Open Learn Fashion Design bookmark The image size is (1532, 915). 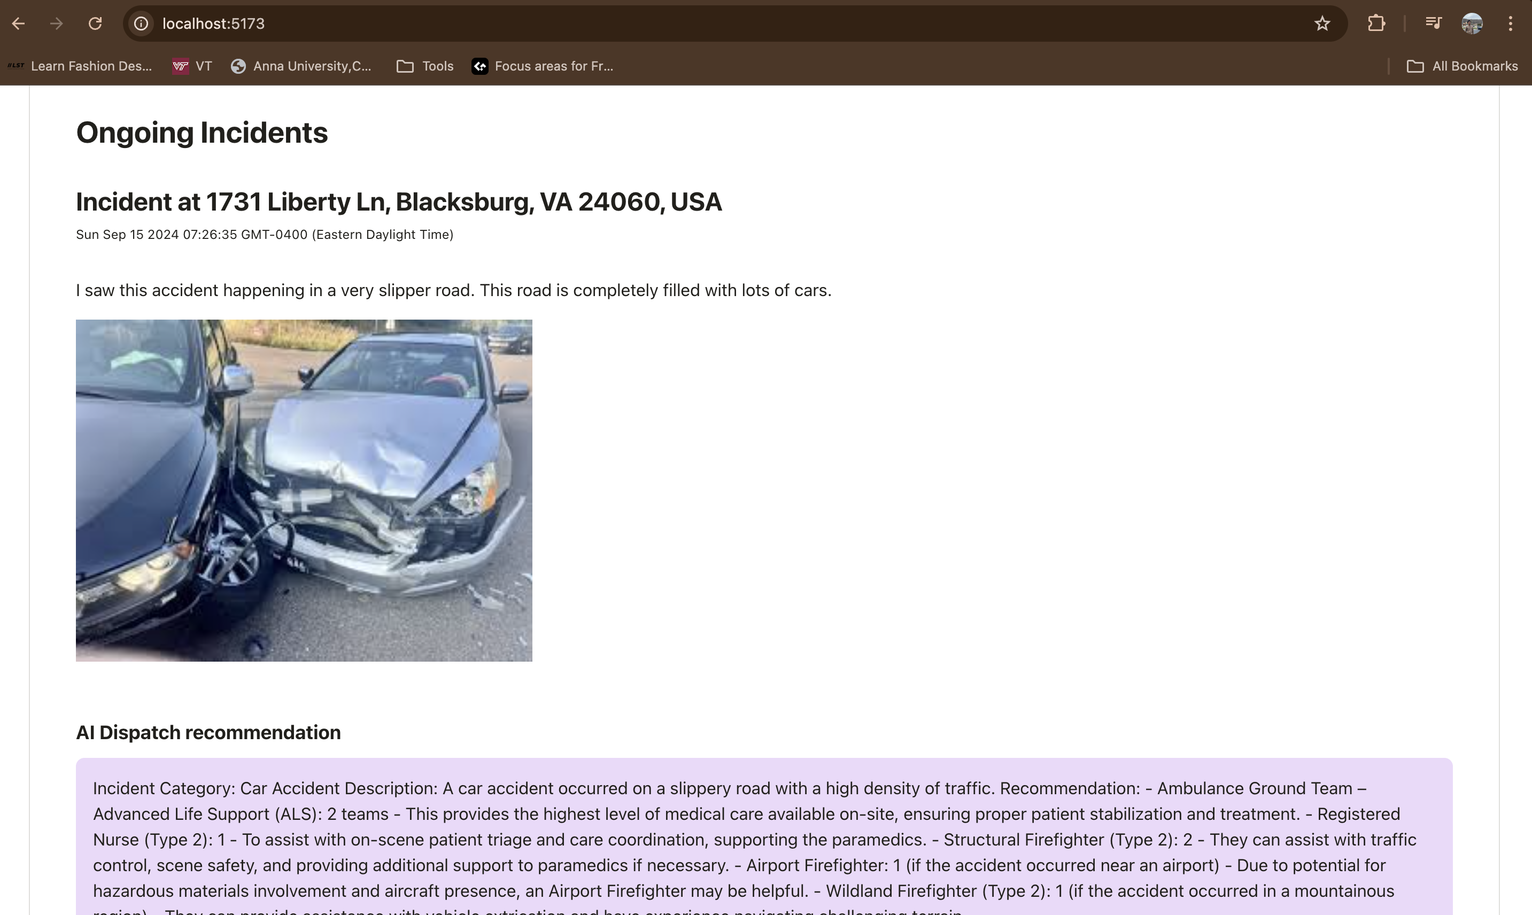point(80,67)
